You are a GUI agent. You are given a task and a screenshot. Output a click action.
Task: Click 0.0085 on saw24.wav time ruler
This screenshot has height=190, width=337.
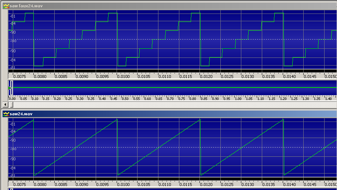pos(61,185)
